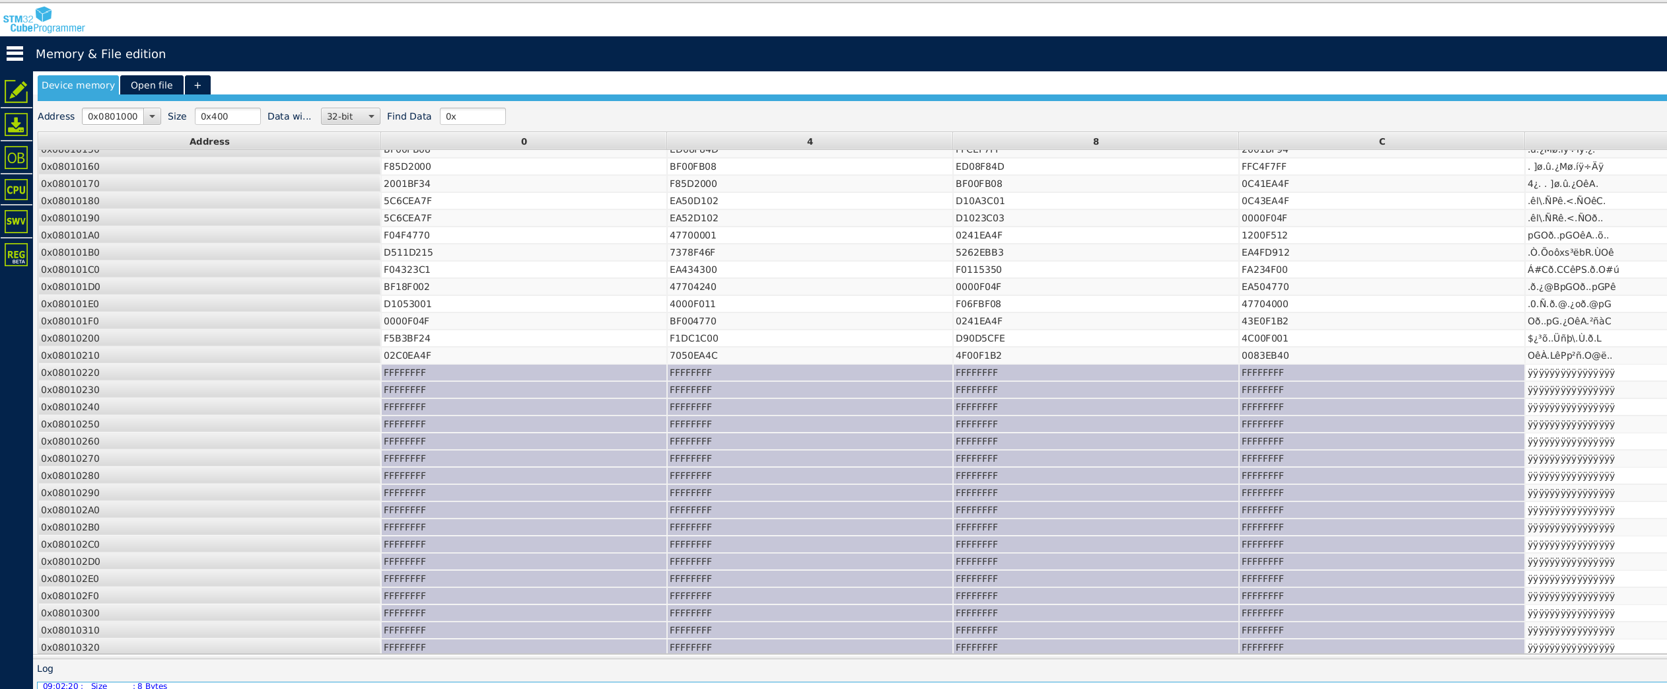
Task: Switch to the Device memory tab
Action: pos(78,85)
